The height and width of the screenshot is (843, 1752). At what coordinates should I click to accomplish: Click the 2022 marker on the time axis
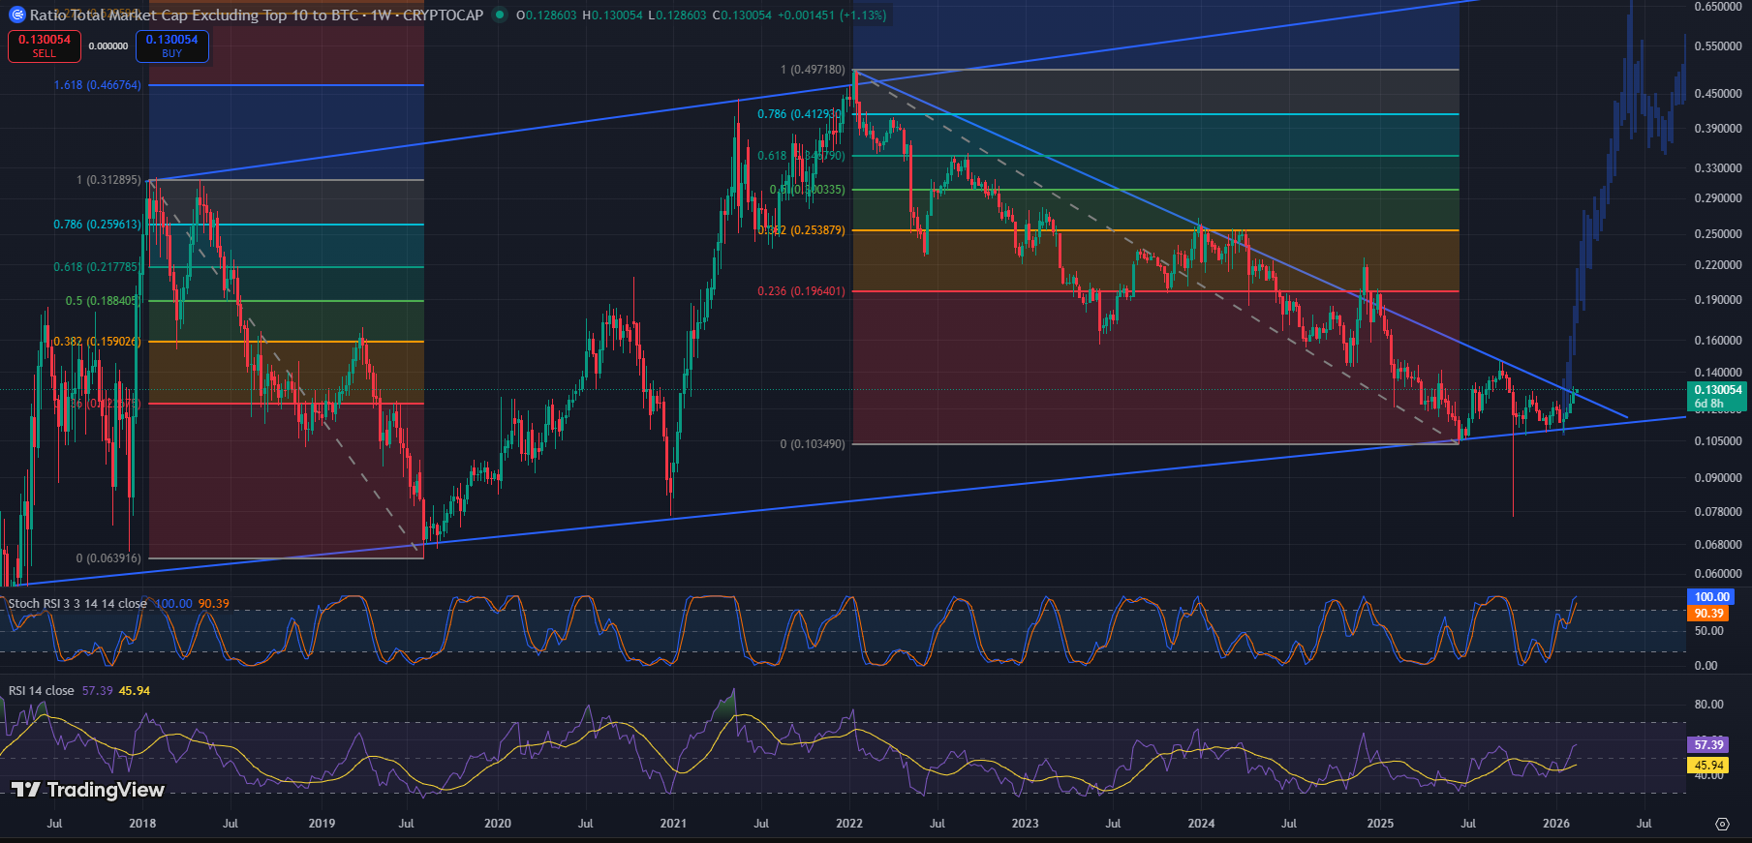click(848, 824)
